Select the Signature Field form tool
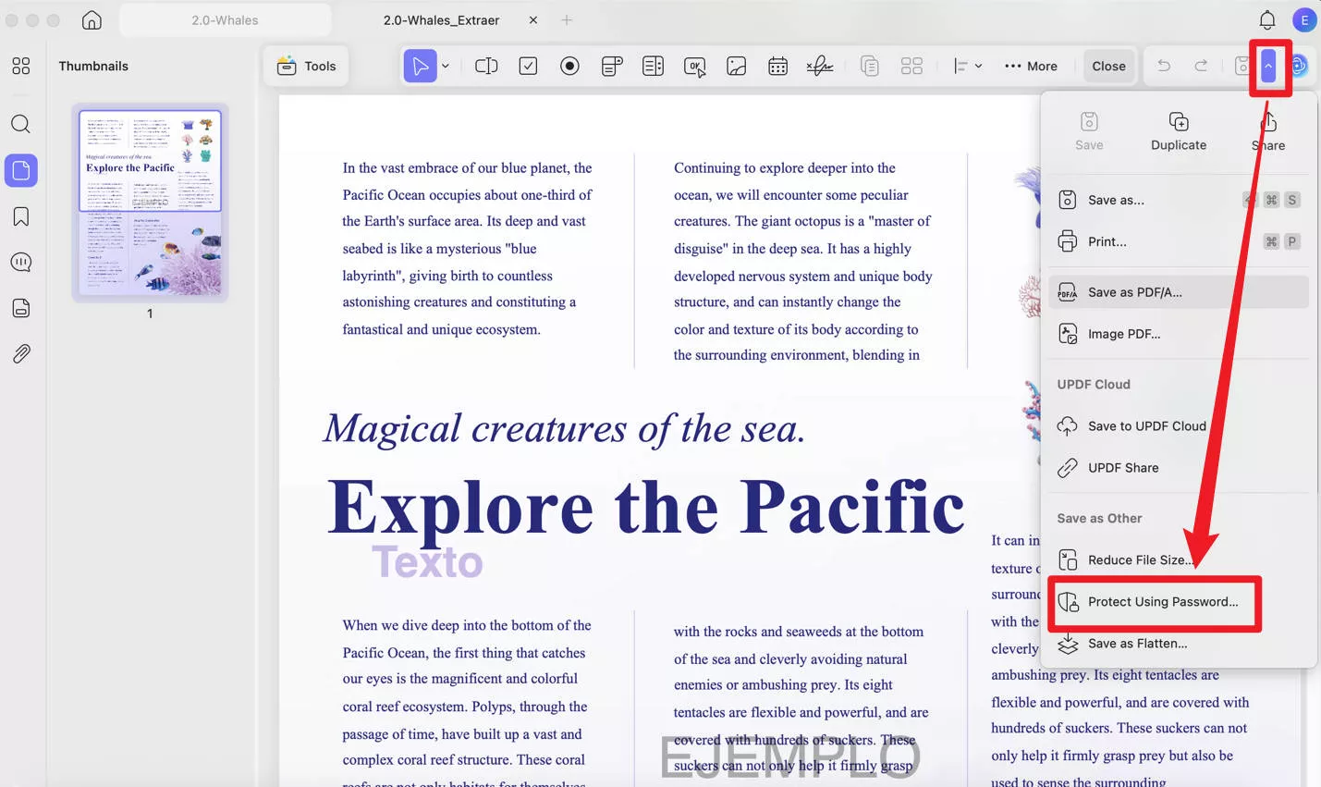 tap(819, 66)
